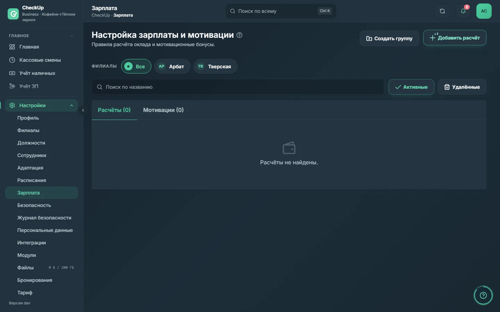Screen dimensions: 500x312
Task: Switch to Мотивации (0) tab
Action: [x=163, y=110]
